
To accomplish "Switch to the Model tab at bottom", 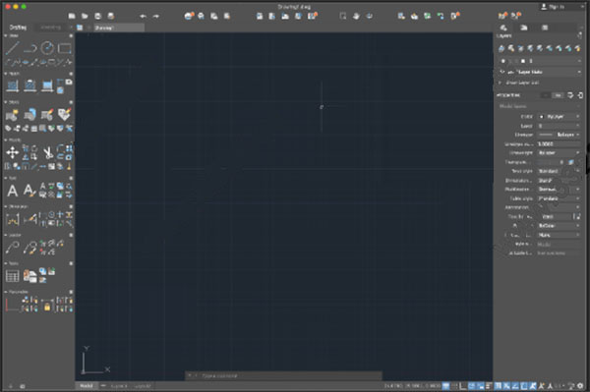I will coord(87,385).
